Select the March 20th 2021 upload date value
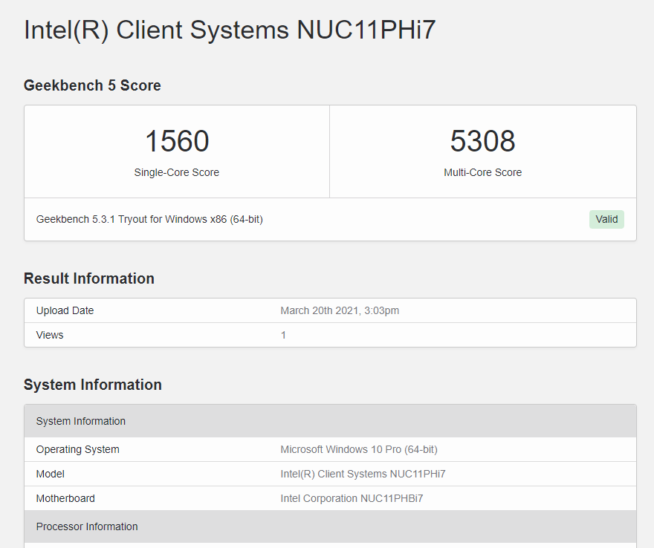Image resolution: width=654 pixels, height=548 pixels. point(340,310)
